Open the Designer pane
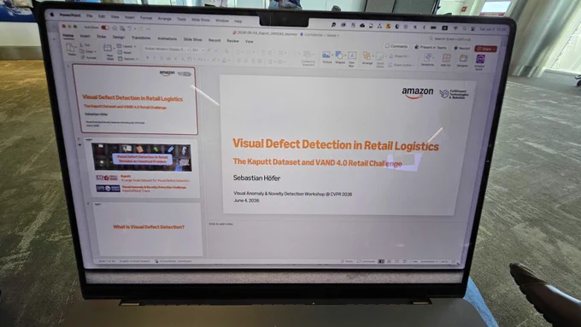The image size is (581, 327). coord(463,61)
